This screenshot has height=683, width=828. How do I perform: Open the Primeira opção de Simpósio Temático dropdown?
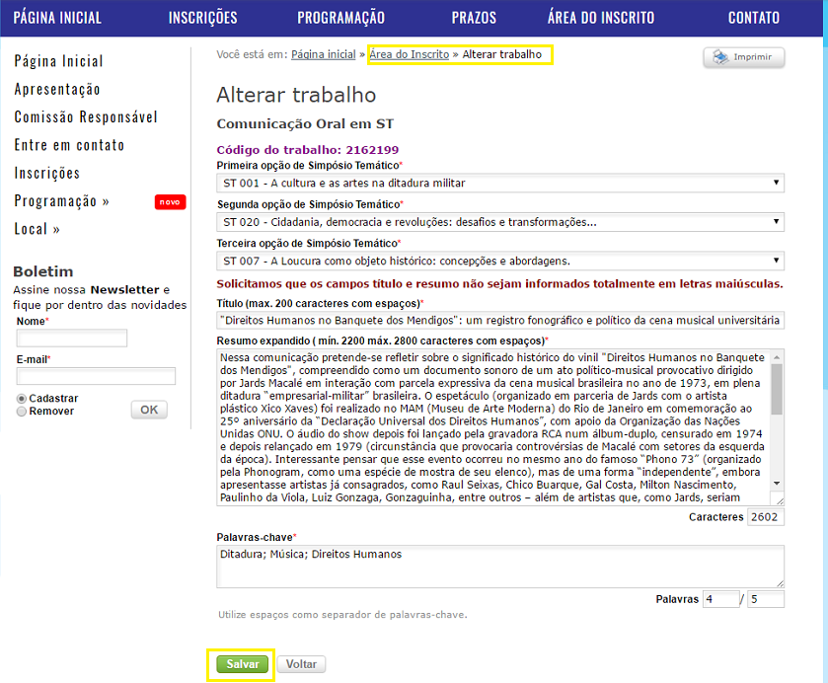[500, 183]
